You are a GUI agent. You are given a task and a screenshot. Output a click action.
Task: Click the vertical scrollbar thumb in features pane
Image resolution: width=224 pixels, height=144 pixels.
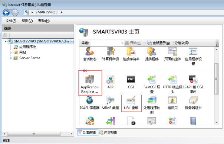click(217, 79)
